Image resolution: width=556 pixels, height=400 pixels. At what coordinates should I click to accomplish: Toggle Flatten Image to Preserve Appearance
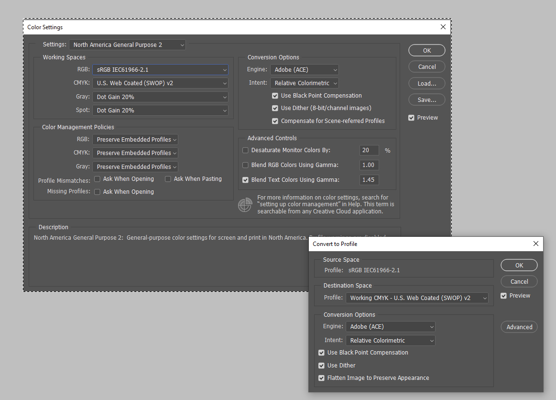coord(321,378)
